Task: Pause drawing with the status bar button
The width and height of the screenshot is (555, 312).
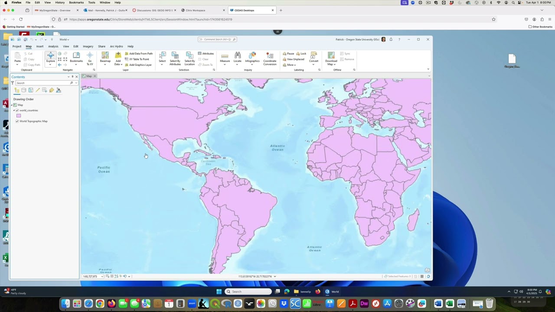Action: click(422, 276)
